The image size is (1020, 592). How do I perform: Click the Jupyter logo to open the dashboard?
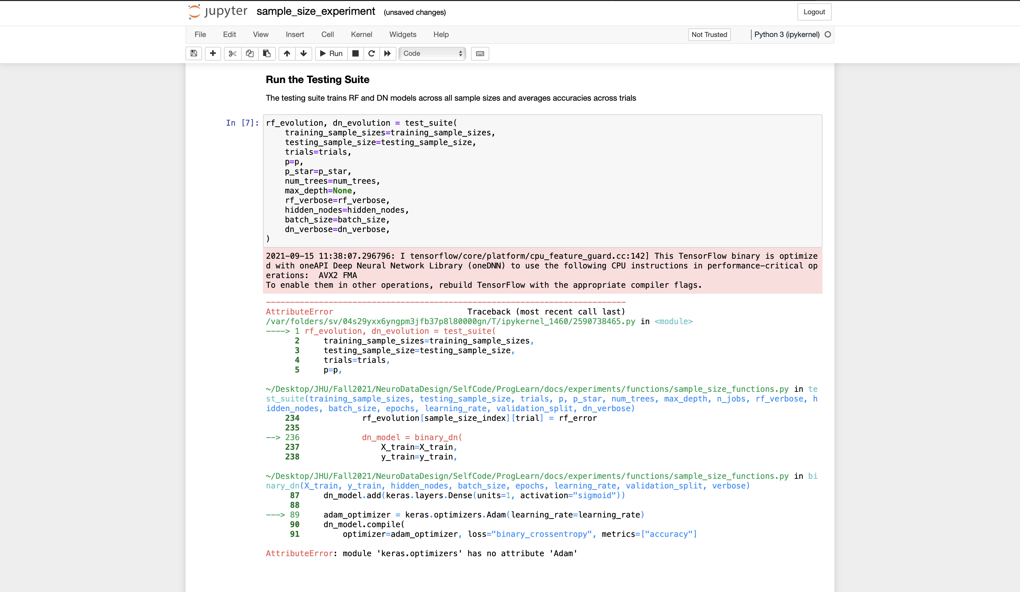(x=217, y=12)
